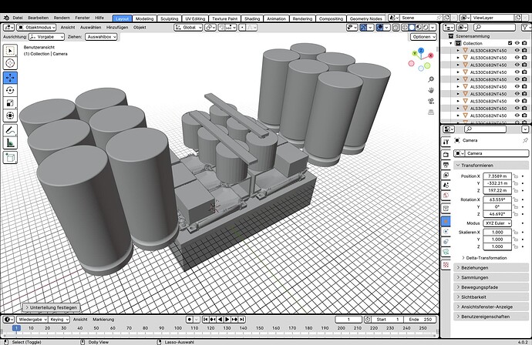
Task: Switch to the Geometry Nodes workspace tab
Action: click(x=365, y=18)
